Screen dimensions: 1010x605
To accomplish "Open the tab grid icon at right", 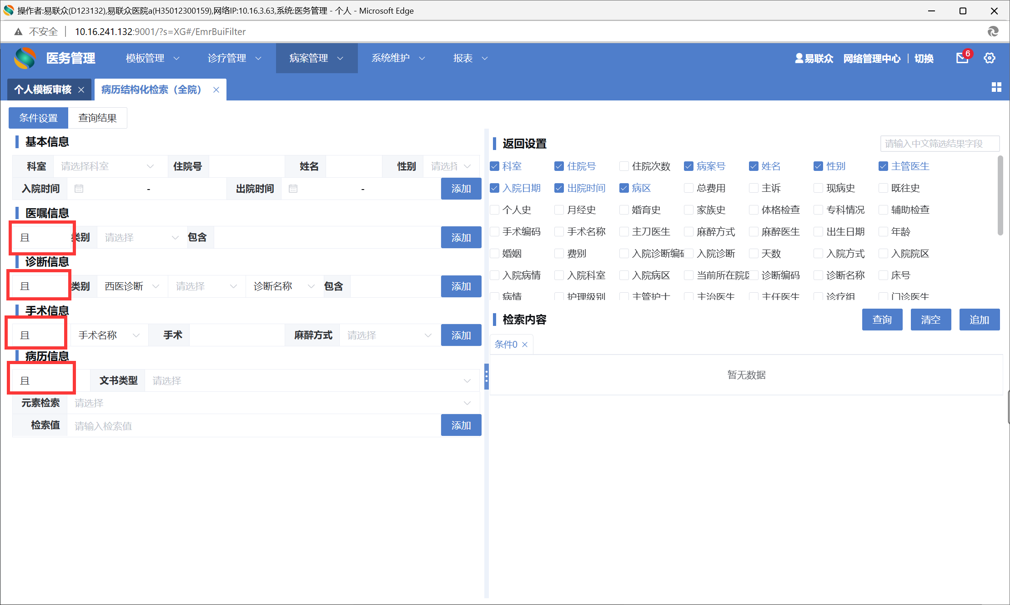I will coord(996,87).
